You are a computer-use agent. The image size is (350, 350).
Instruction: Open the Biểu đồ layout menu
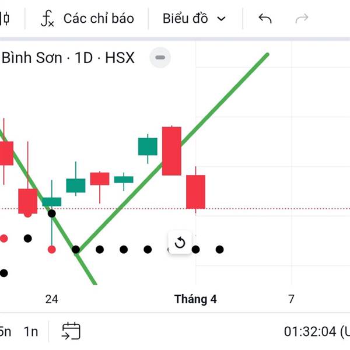[185, 19]
